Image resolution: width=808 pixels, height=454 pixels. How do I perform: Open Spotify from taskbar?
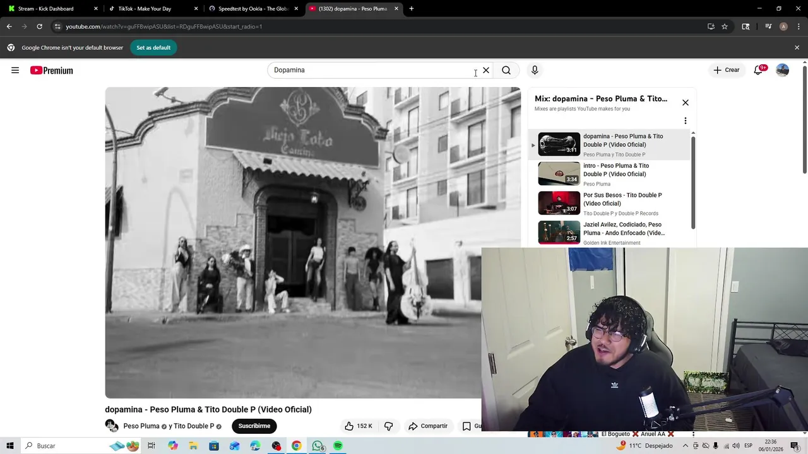338,446
